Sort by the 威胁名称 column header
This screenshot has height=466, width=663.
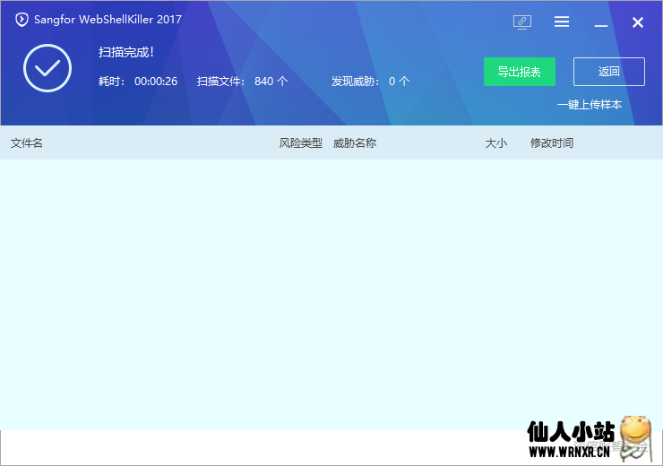[x=354, y=142]
